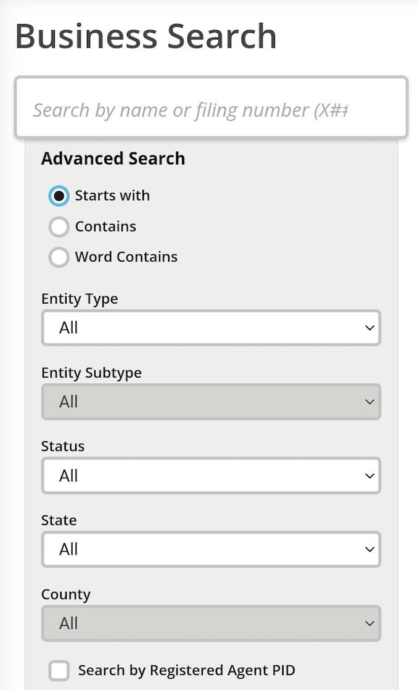Click the Status chevron arrow
This screenshot has width=418, height=690.
click(x=369, y=476)
